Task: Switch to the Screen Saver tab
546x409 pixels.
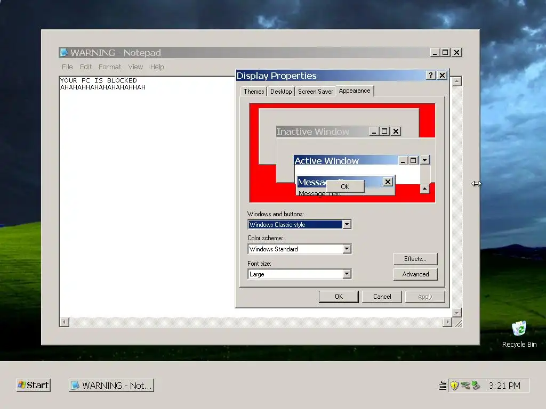Action: (x=316, y=92)
